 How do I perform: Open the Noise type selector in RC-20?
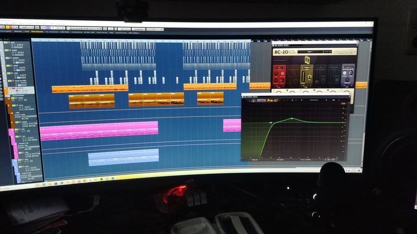pos(280,68)
